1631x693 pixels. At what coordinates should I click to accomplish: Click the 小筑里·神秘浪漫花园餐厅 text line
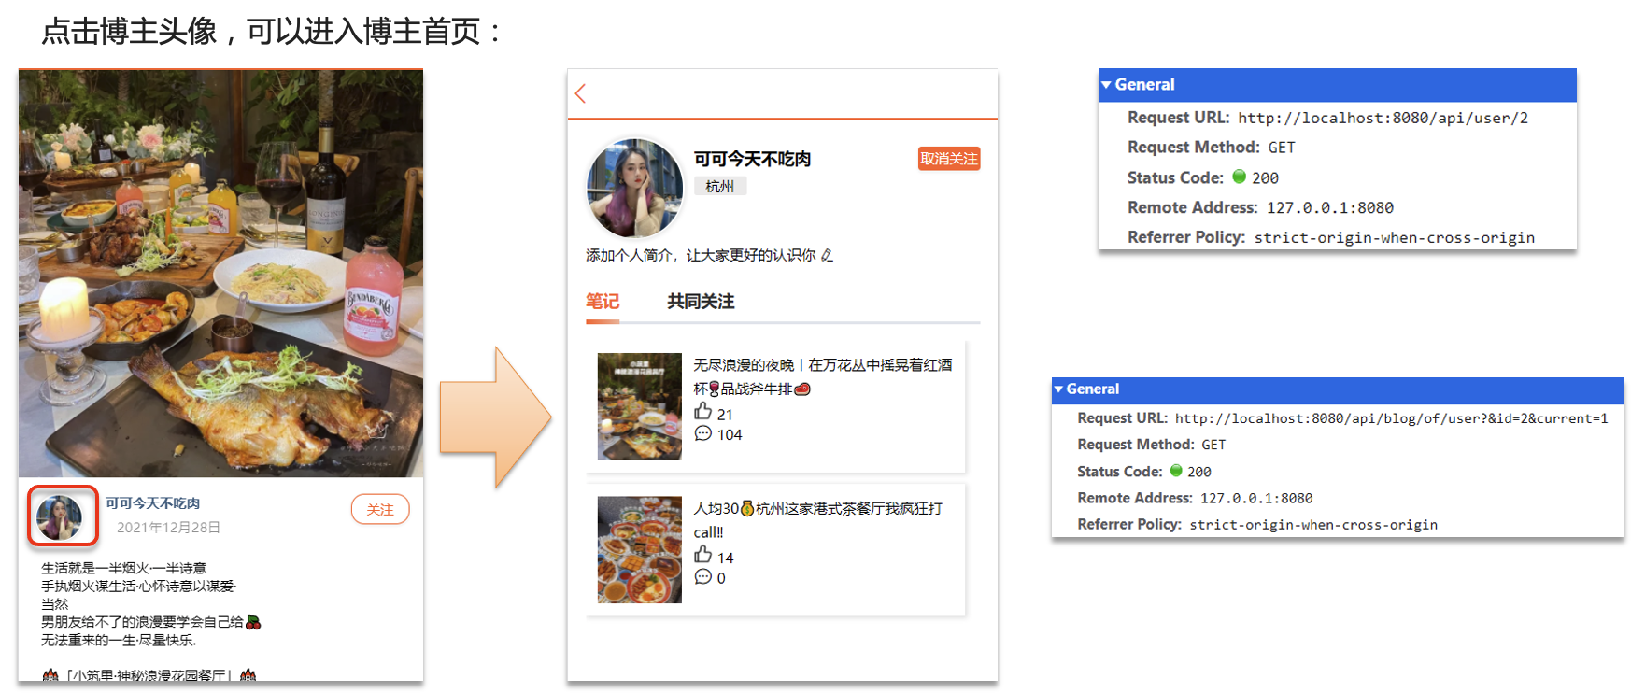149,675
